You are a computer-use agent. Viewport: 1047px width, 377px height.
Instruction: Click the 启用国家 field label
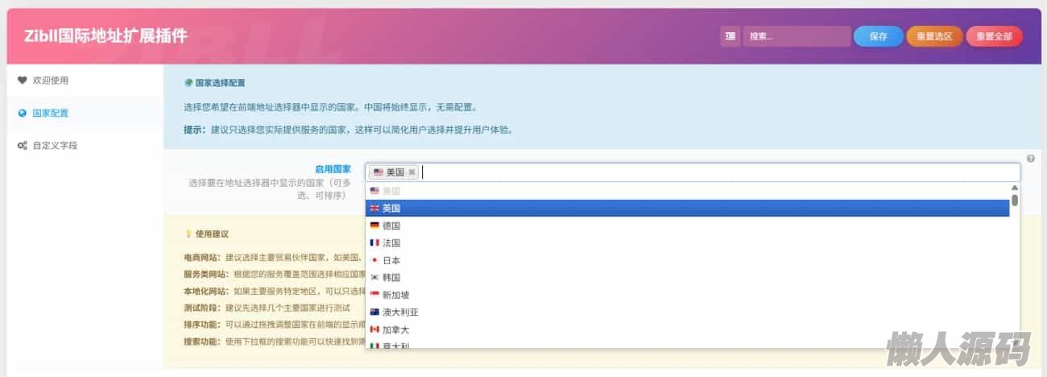tap(333, 169)
